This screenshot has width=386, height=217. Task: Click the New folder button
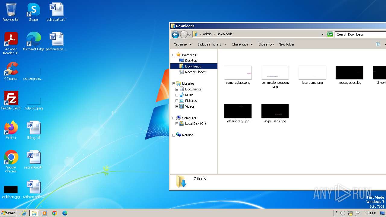[x=286, y=44]
